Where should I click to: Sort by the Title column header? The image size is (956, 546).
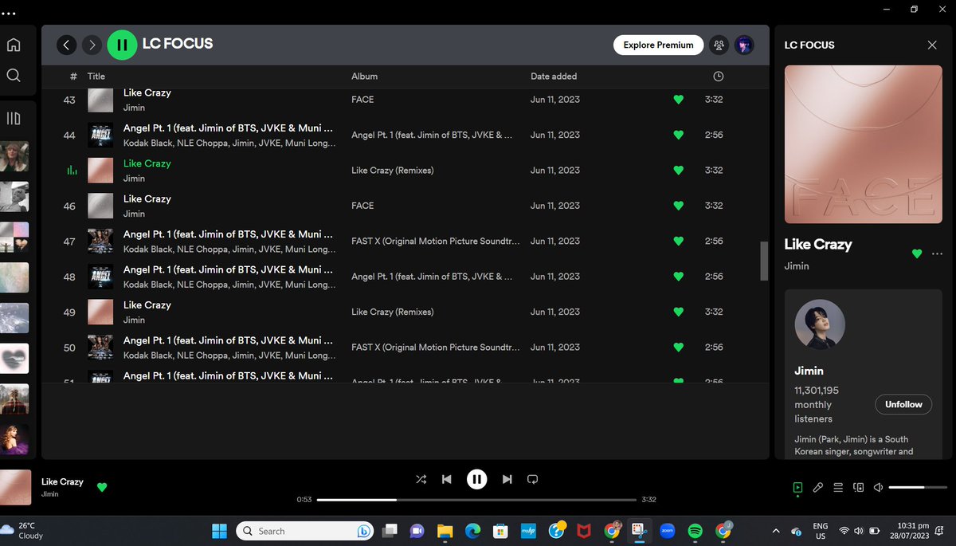[96, 77]
